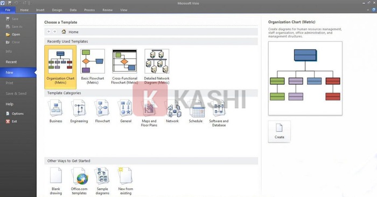The height and width of the screenshot is (197, 377).
Task: Click the Other Ways to Get Started heading
Action: [x=68, y=161]
